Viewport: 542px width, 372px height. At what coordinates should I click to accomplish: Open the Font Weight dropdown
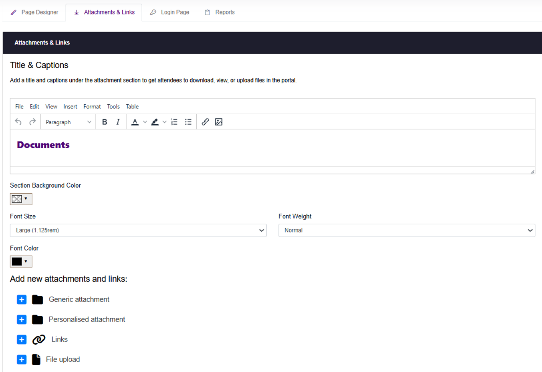(x=406, y=230)
